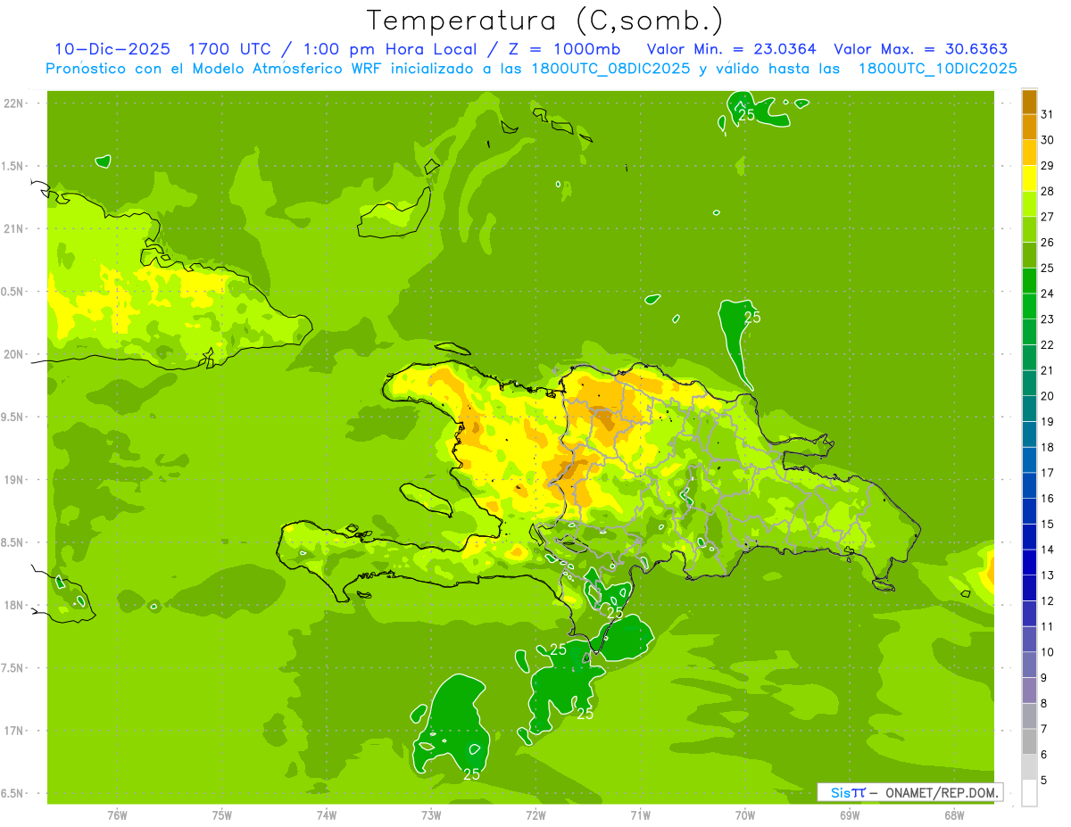The height and width of the screenshot is (827, 1071).
Task: Click the legend value label '11'
Action: pyautogui.click(x=1048, y=627)
